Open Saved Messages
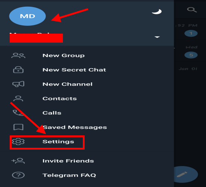 [x=87, y=127]
